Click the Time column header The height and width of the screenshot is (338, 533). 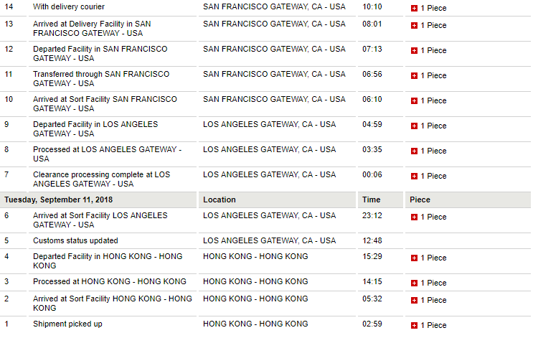pyautogui.click(x=372, y=200)
